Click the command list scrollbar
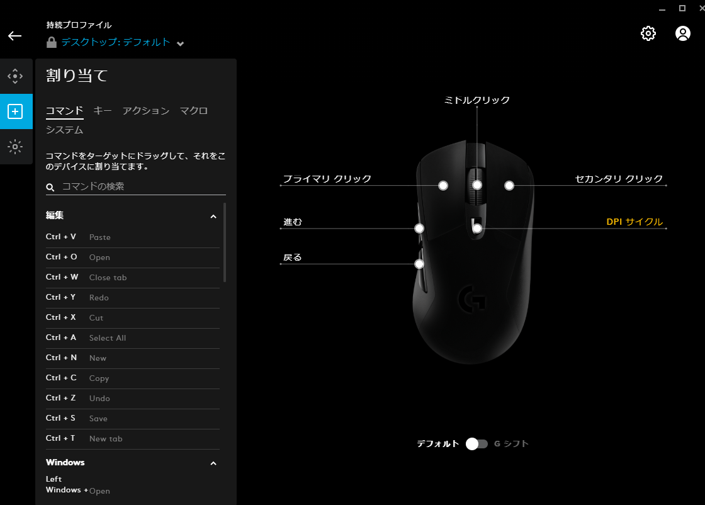The image size is (705, 505). pyautogui.click(x=224, y=243)
